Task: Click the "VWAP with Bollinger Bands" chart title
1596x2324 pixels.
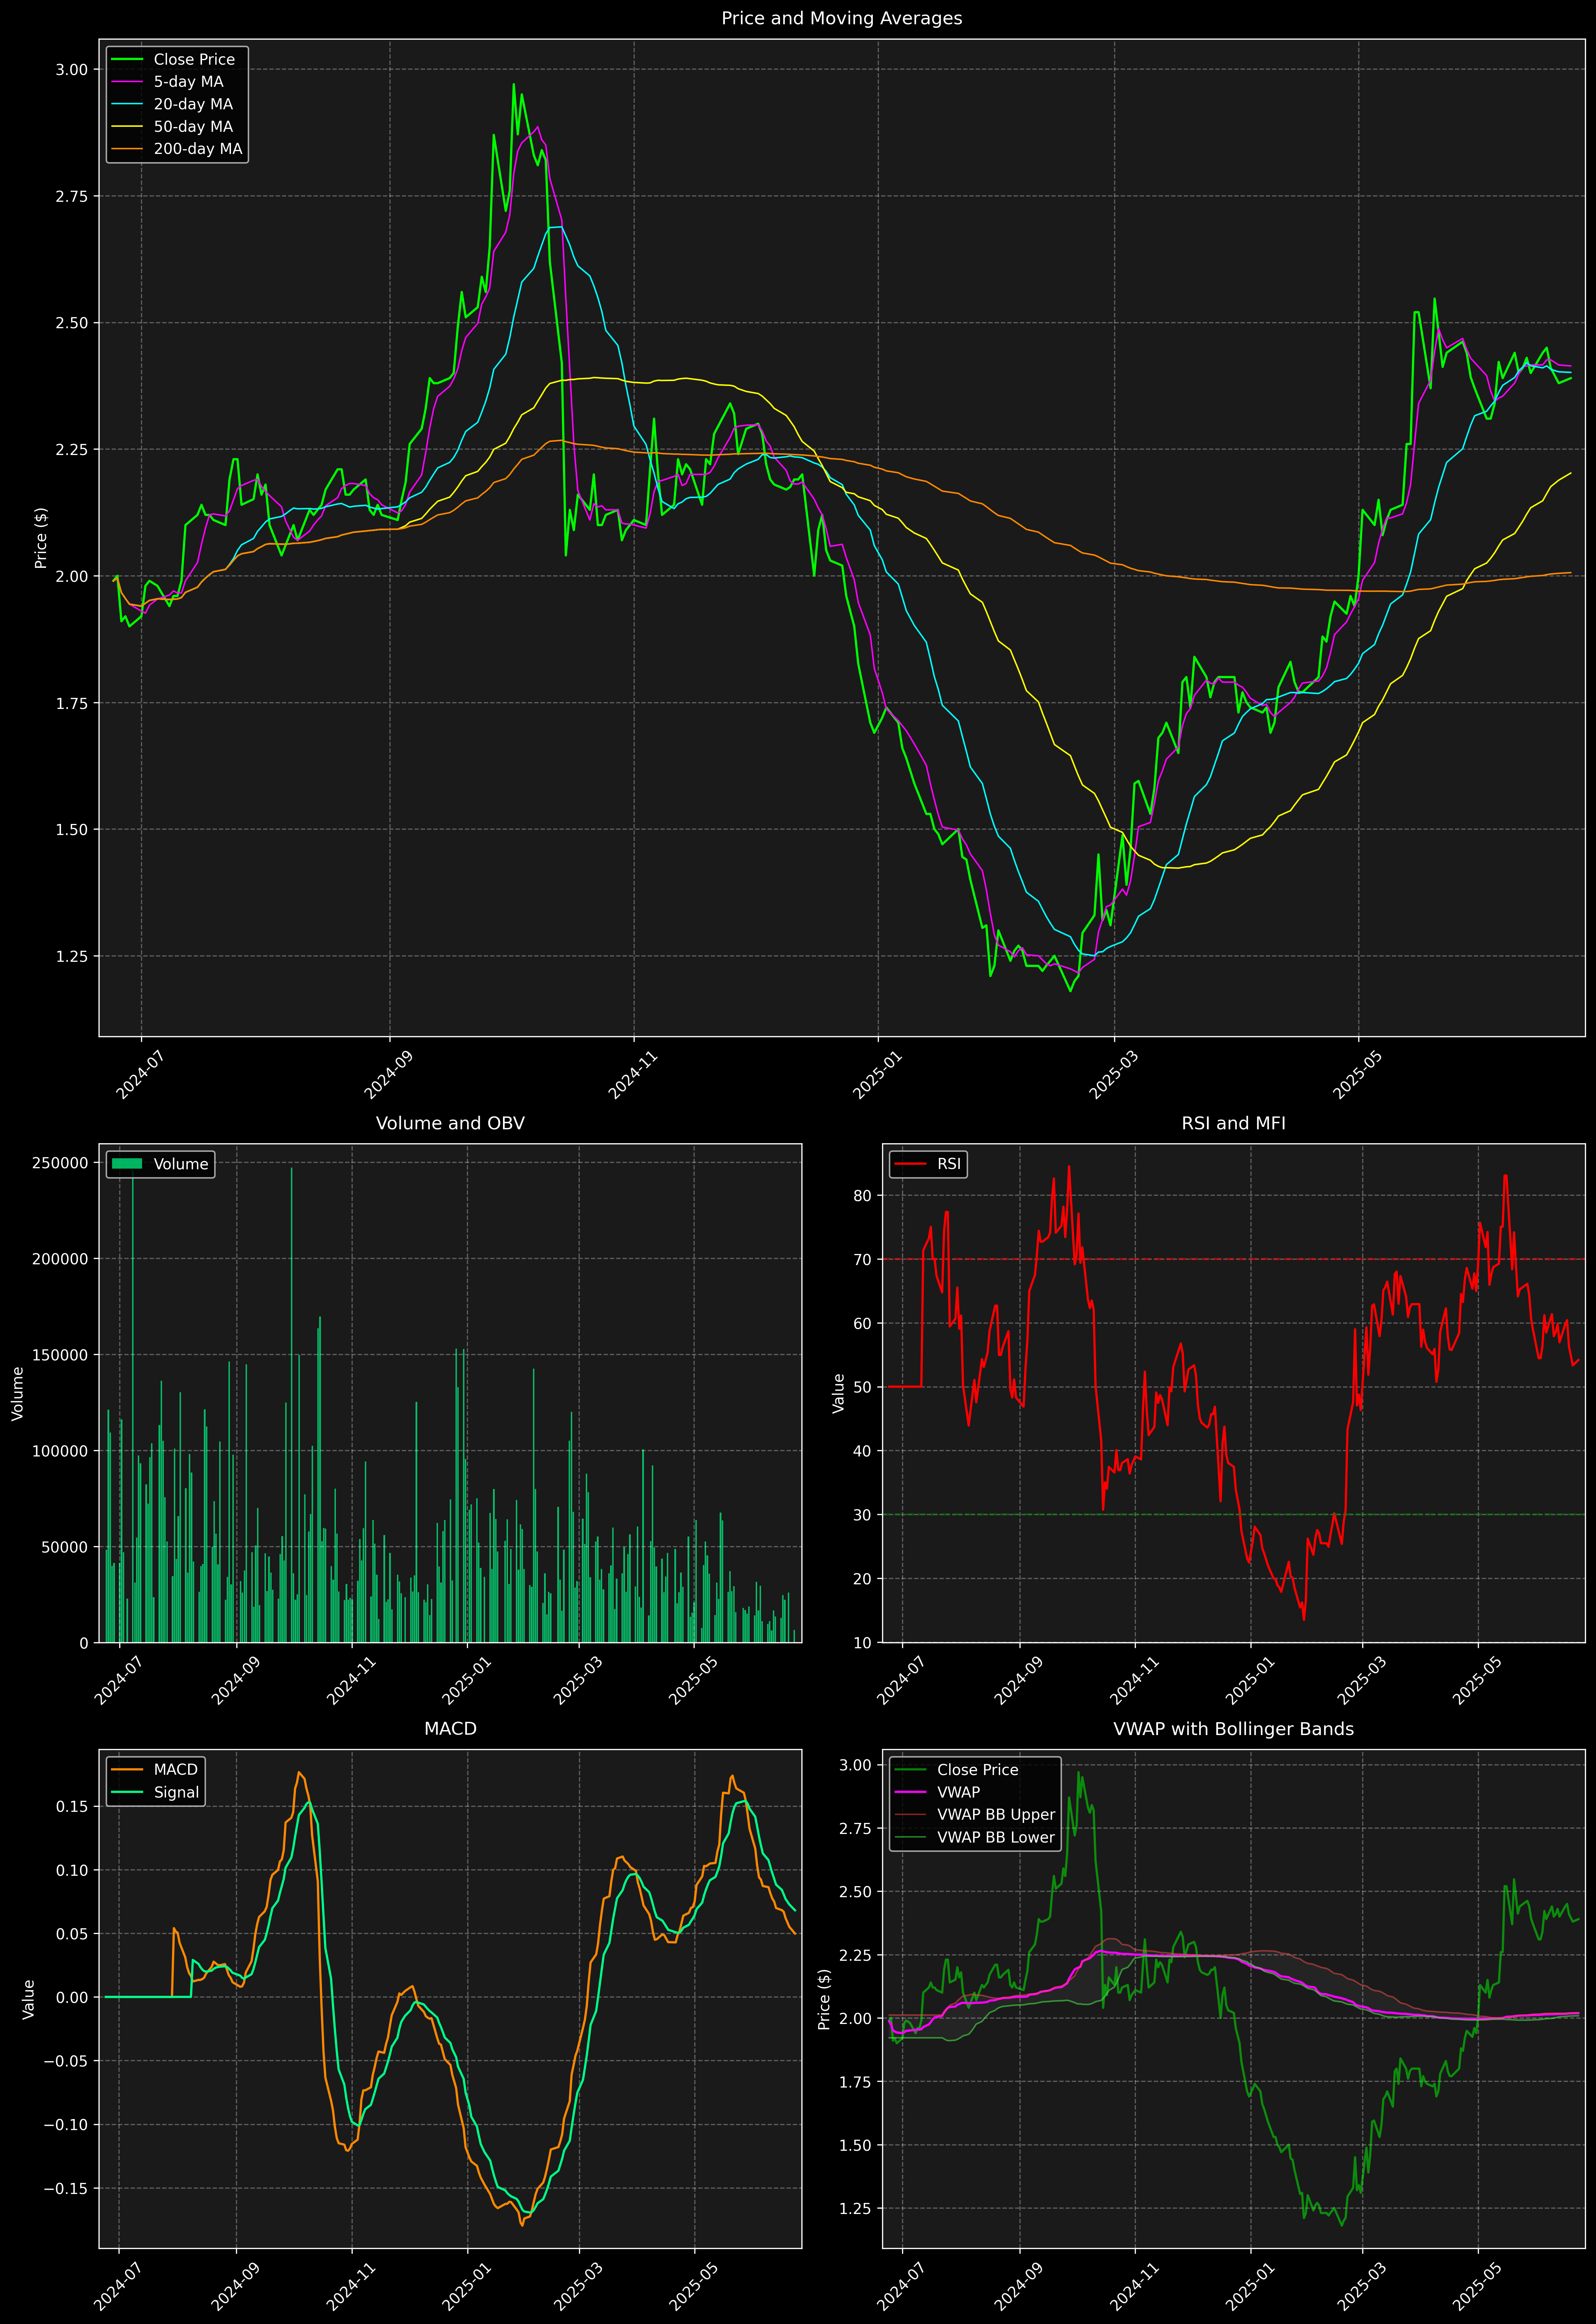Action: pyautogui.click(x=1233, y=1729)
